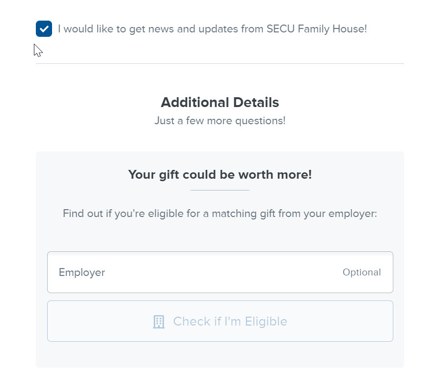Screen dimensions: 439x381
Task: Click the 'Optional' hint in Employer field
Action: (361, 272)
